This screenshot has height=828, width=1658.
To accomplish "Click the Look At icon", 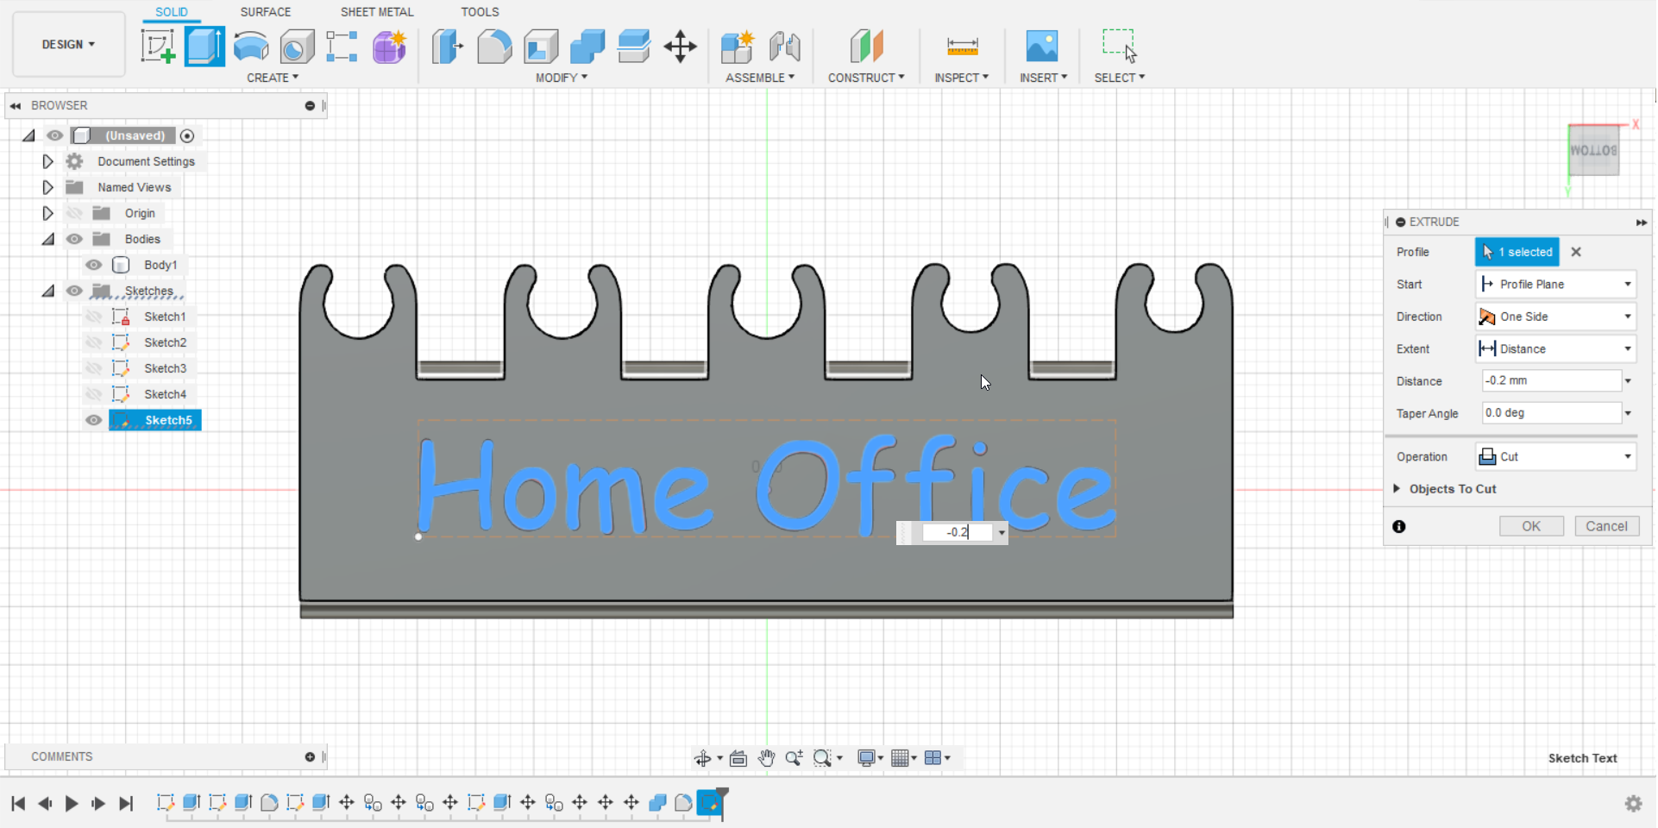I will pyautogui.click(x=738, y=758).
